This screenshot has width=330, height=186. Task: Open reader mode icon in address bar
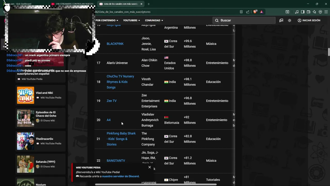pos(241,12)
